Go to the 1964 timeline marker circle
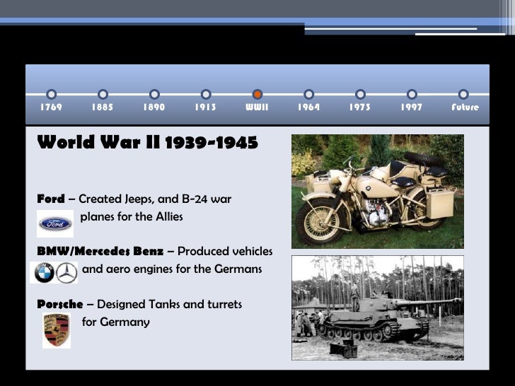This screenshot has height=386, width=515. [x=308, y=95]
